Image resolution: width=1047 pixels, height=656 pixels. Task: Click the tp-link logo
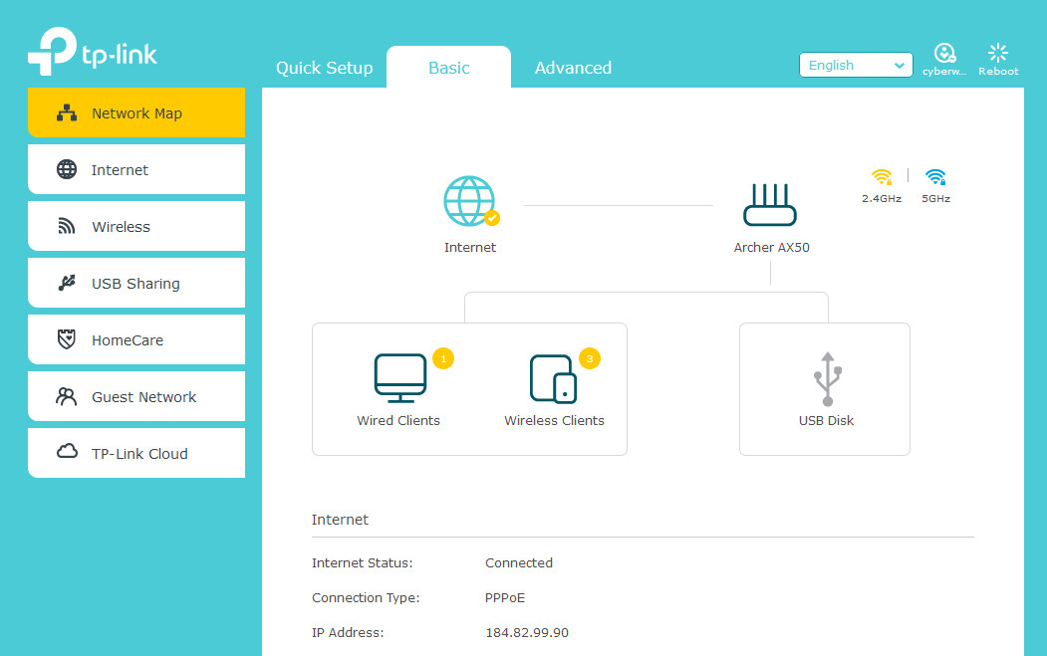click(x=92, y=52)
